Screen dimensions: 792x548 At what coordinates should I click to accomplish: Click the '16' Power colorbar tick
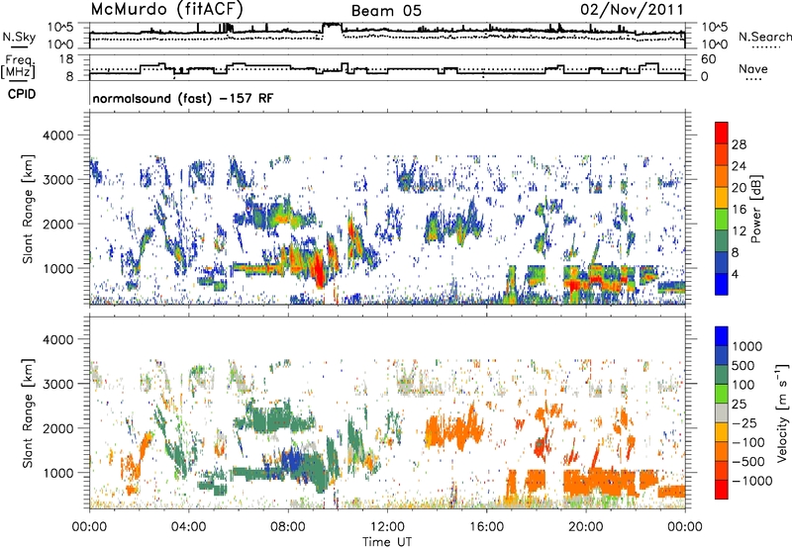coord(739,210)
